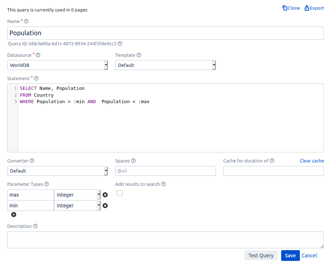Remove the min parameter row
This screenshot has height=262, width=324.
point(105,206)
